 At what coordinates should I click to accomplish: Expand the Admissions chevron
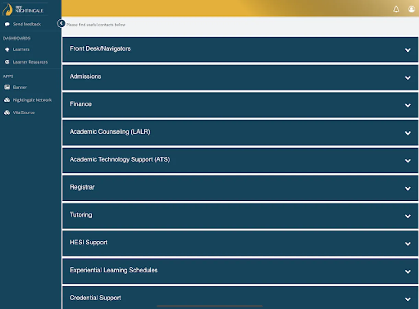[x=408, y=78]
